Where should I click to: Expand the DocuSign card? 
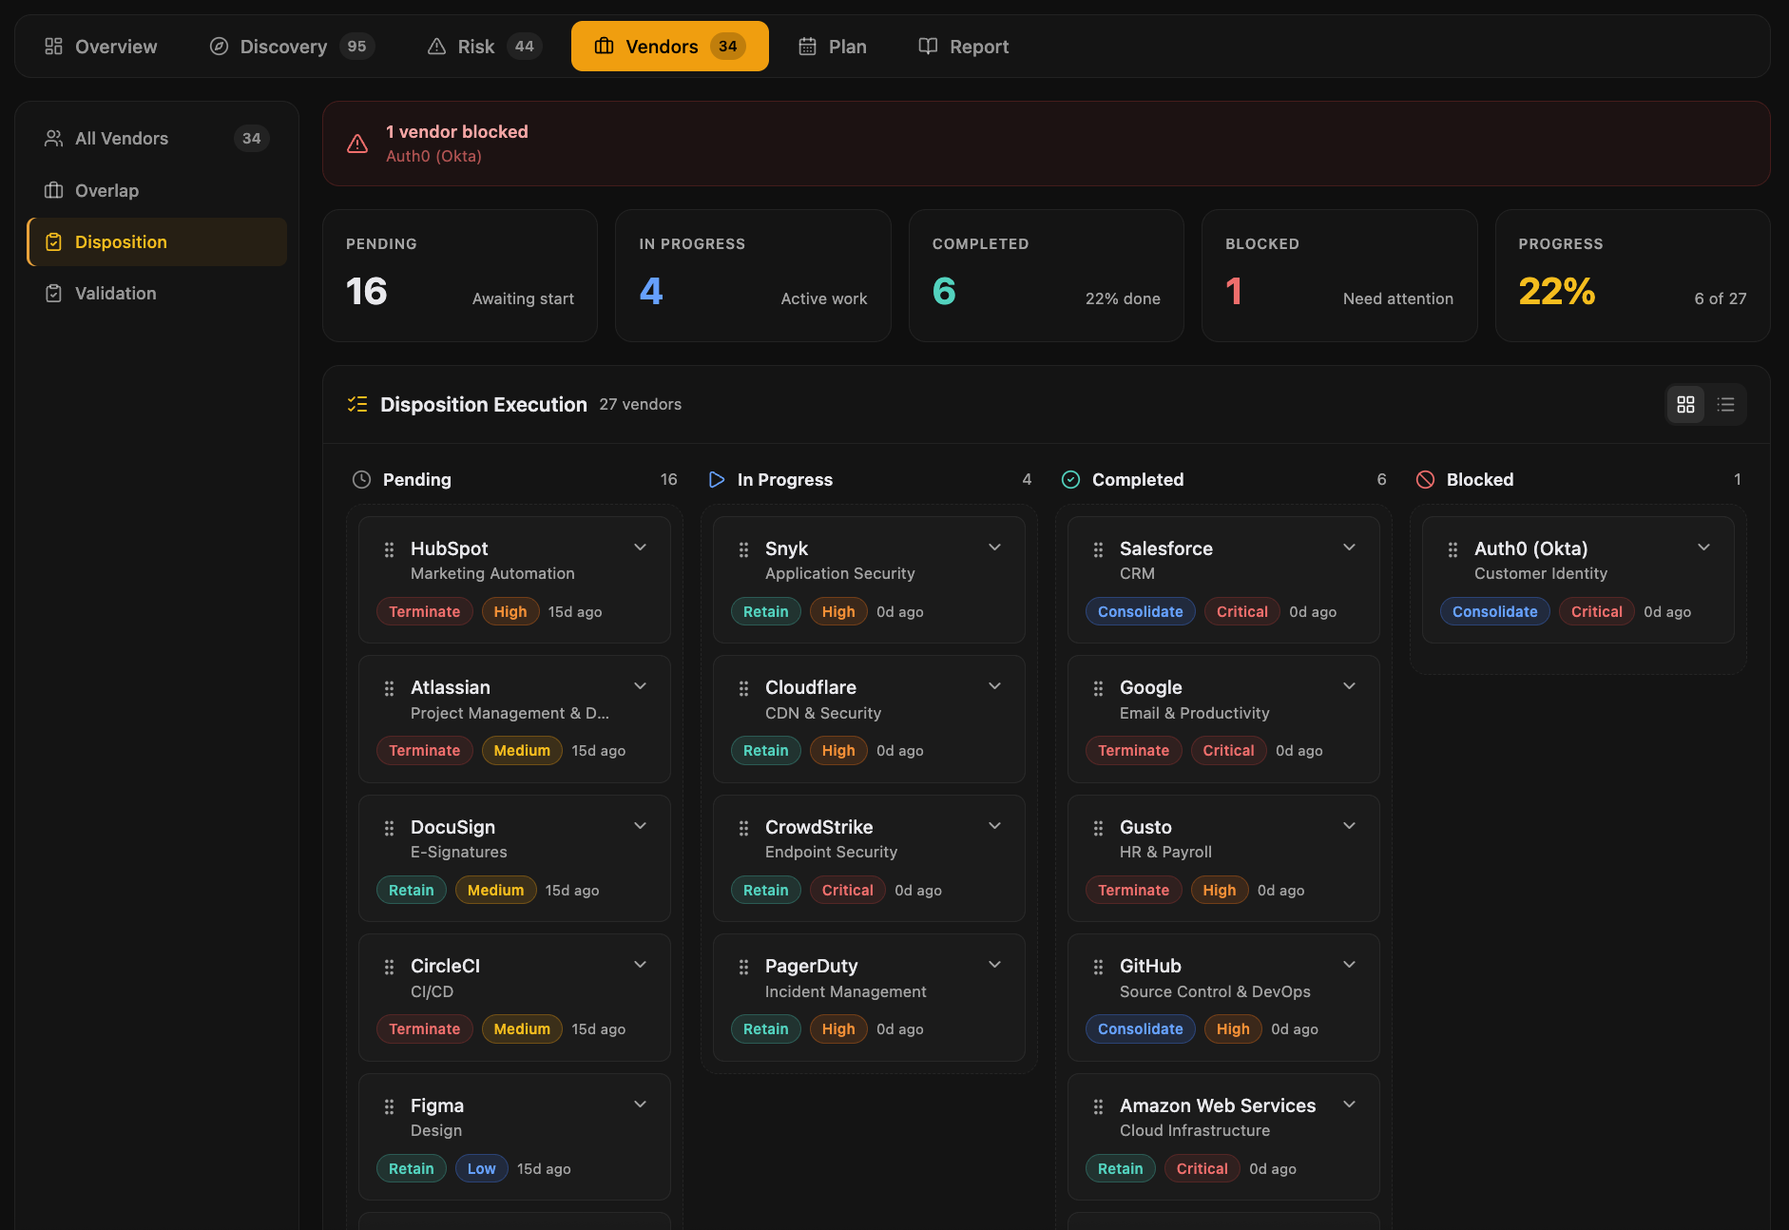(640, 826)
